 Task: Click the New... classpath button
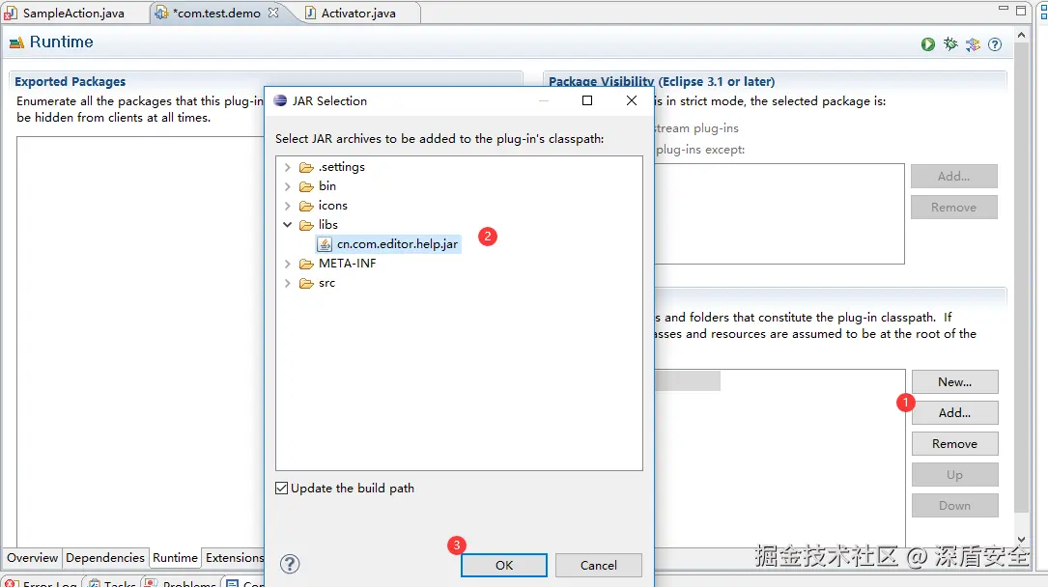click(x=954, y=382)
